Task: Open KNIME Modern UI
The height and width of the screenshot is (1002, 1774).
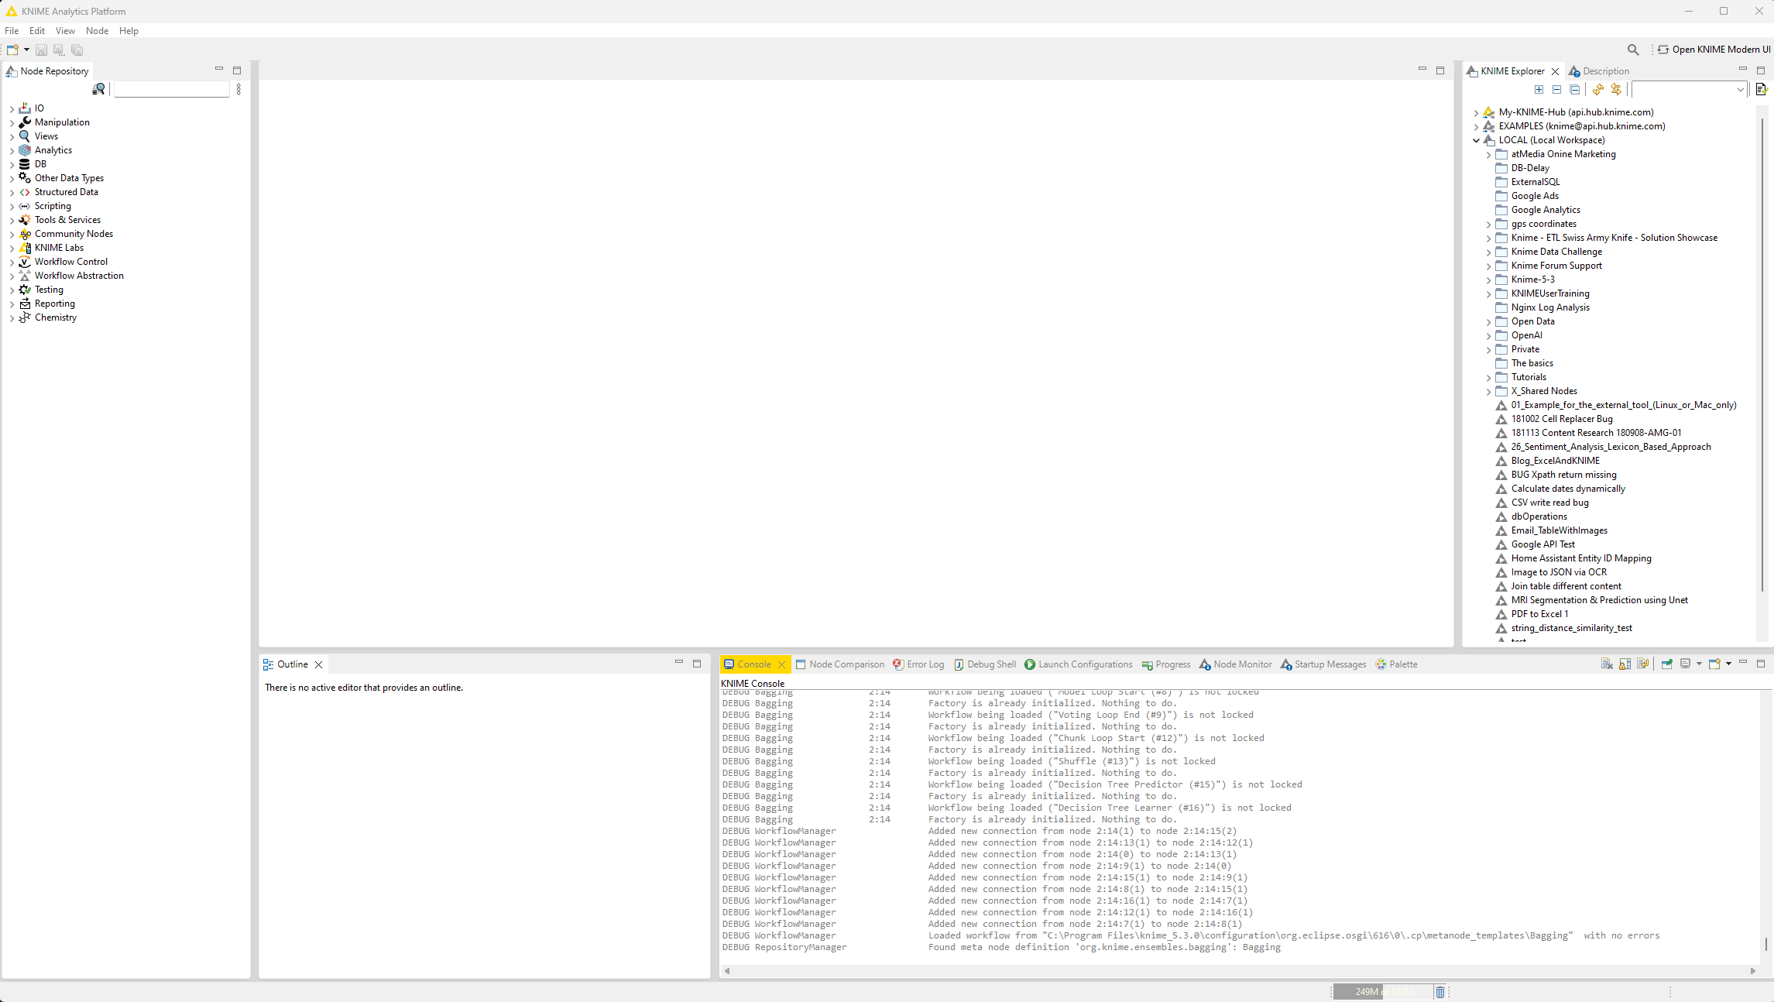Action: tap(1714, 50)
